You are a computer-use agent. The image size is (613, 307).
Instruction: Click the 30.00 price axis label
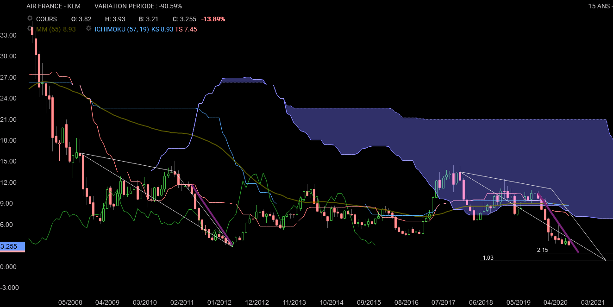tap(9, 56)
